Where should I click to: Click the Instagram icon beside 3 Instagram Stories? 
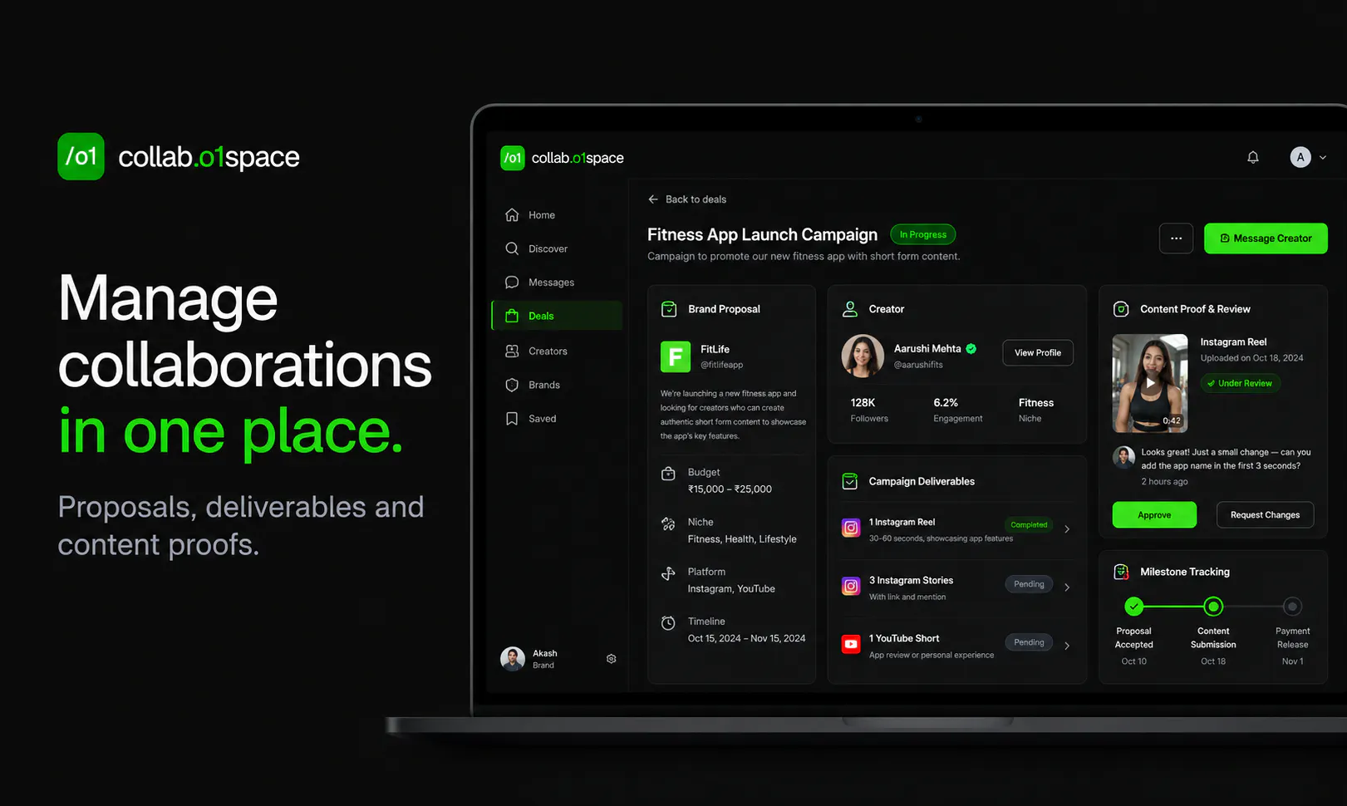pyautogui.click(x=851, y=586)
